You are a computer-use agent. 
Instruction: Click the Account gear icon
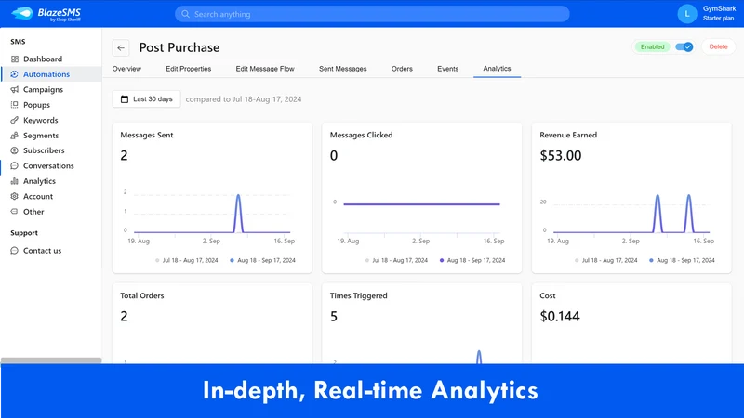click(15, 196)
